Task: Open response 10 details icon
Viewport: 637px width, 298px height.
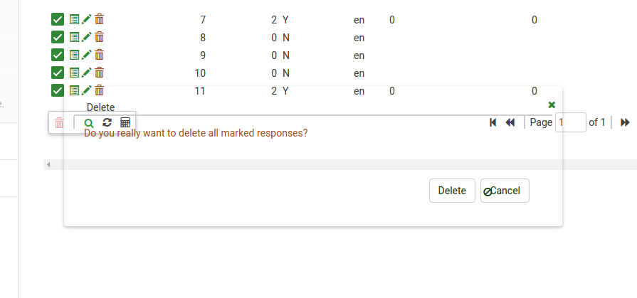Action: click(x=74, y=73)
